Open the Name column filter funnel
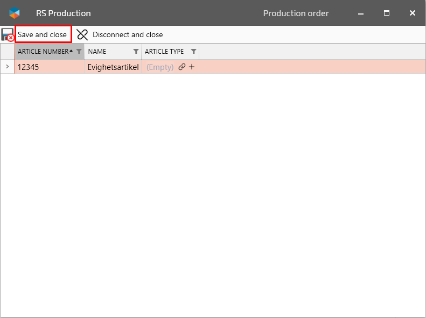Image resolution: width=426 pixels, height=318 pixels. pyautogui.click(x=136, y=52)
